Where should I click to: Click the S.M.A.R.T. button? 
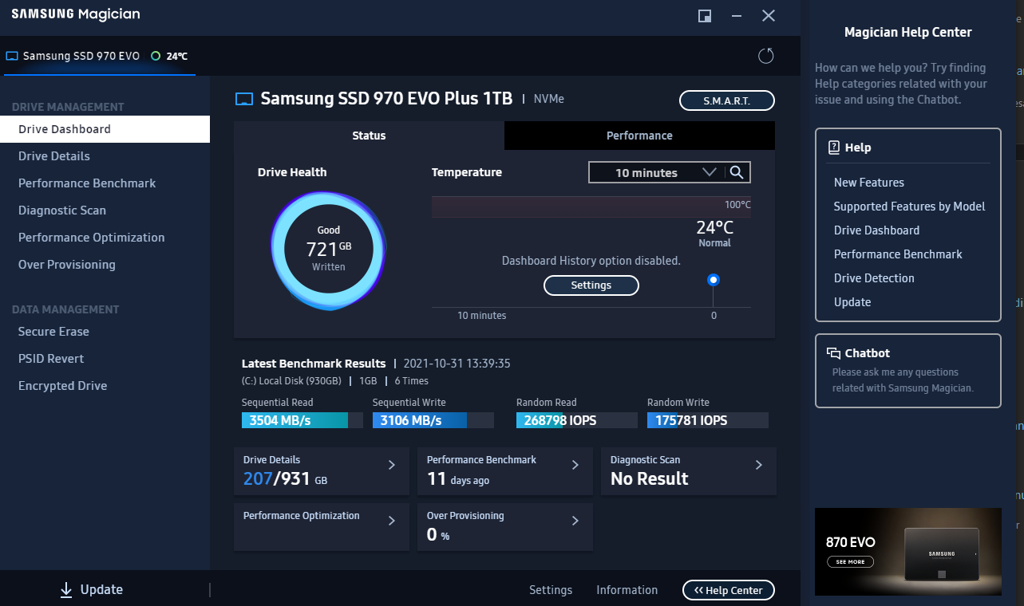727,100
